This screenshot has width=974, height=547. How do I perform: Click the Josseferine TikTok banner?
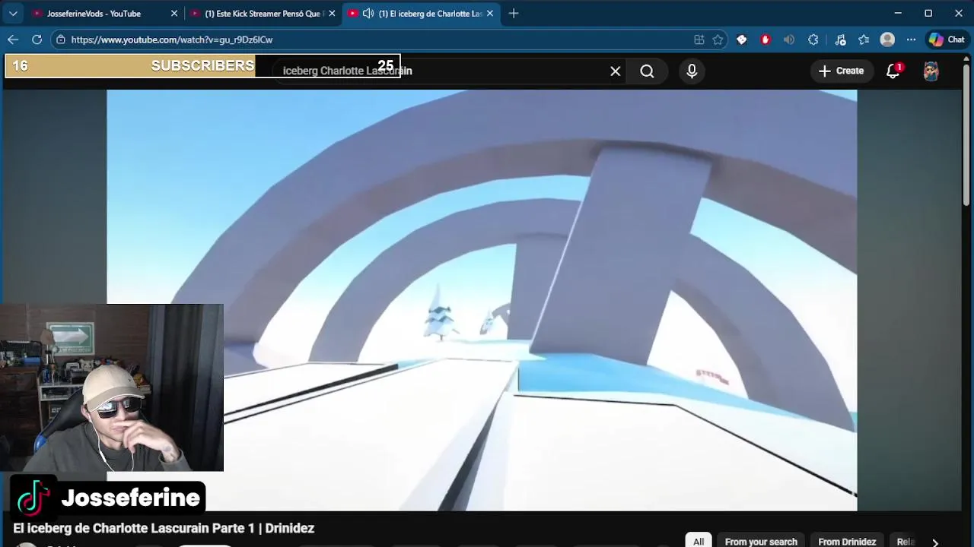tap(108, 498)
